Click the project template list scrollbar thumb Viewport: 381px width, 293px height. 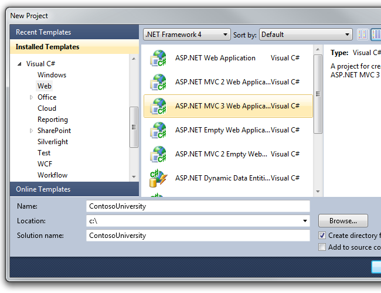(x=318, y=94)
